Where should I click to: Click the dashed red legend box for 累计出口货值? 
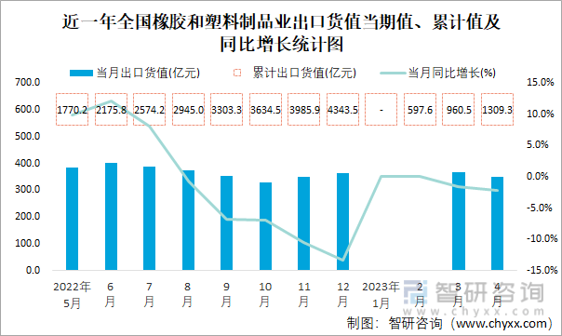click(x=237, y=73)
